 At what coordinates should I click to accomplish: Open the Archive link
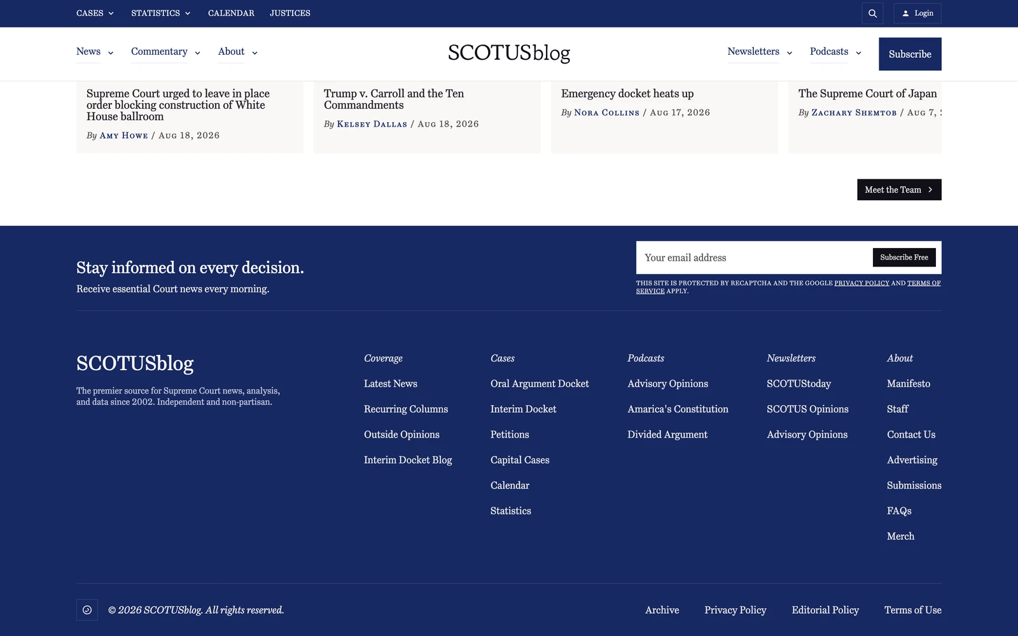pyautogui.click(x=662, y=610)
